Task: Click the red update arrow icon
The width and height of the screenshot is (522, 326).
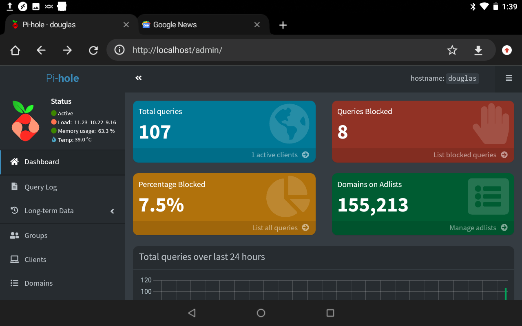Action: tap(507, 50)
